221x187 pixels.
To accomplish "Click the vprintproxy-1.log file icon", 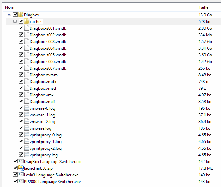I will [26, 141].
